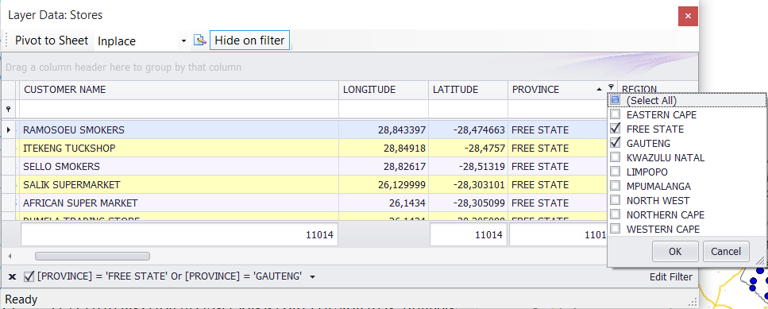Click the group-by column drop panel
The image size is (768, 309).
(350, 67)
